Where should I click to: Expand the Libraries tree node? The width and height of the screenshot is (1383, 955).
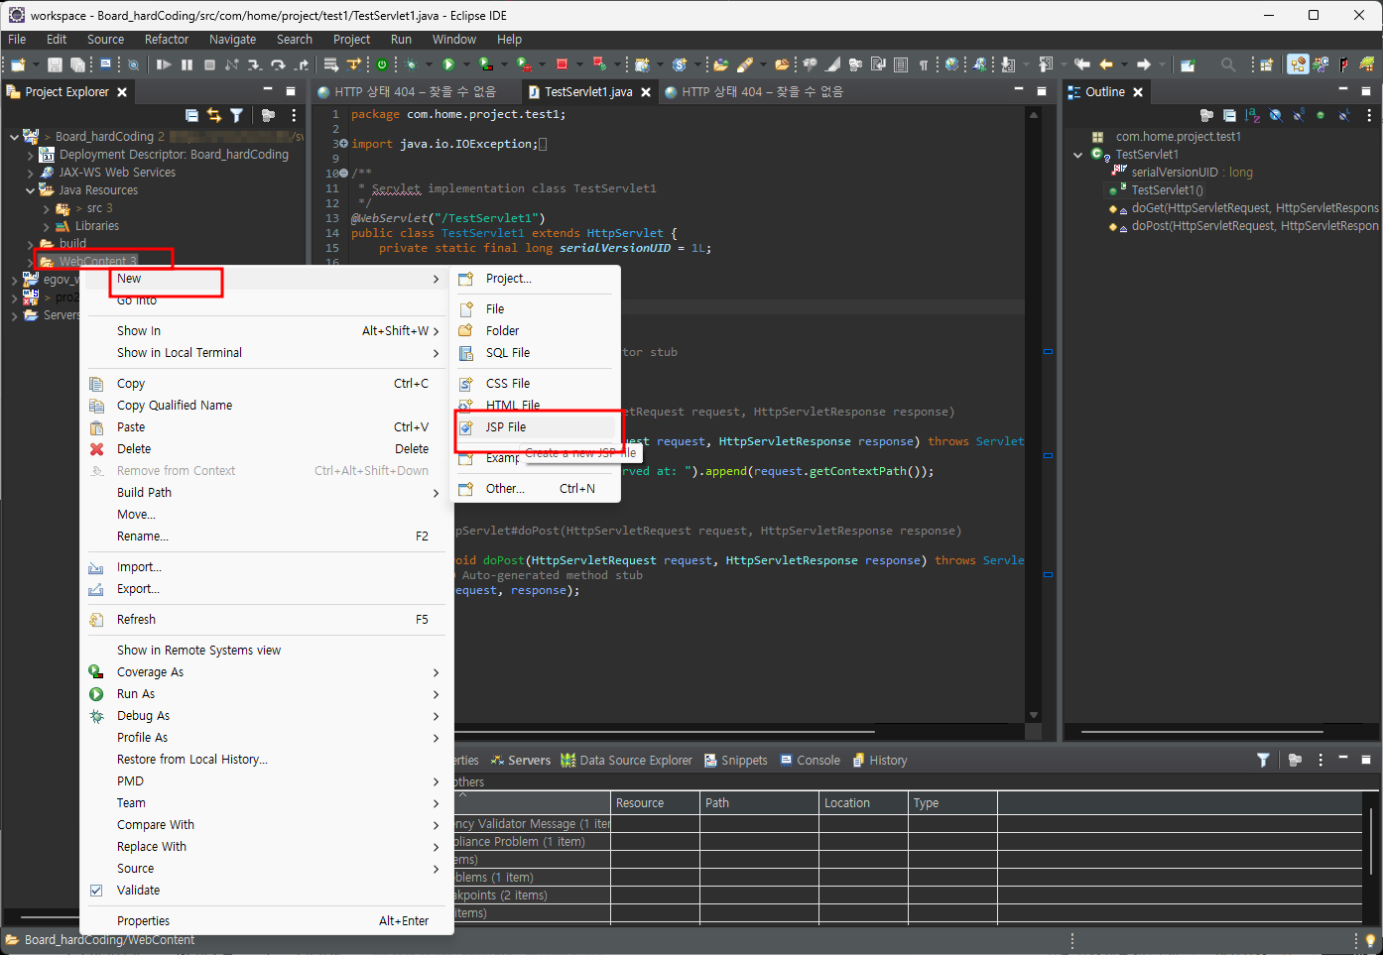(46, 226)
